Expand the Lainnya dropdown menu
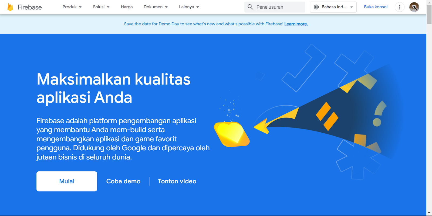 [x=189, y=7]
